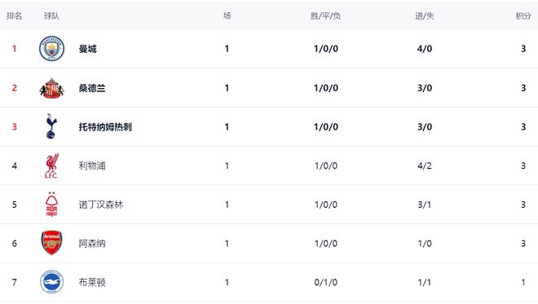Click the 场 column header

(227, 15)
